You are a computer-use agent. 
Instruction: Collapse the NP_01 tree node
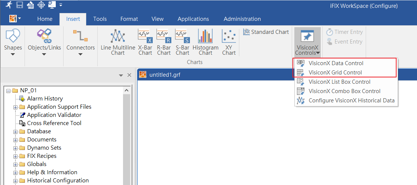point(8,90)
